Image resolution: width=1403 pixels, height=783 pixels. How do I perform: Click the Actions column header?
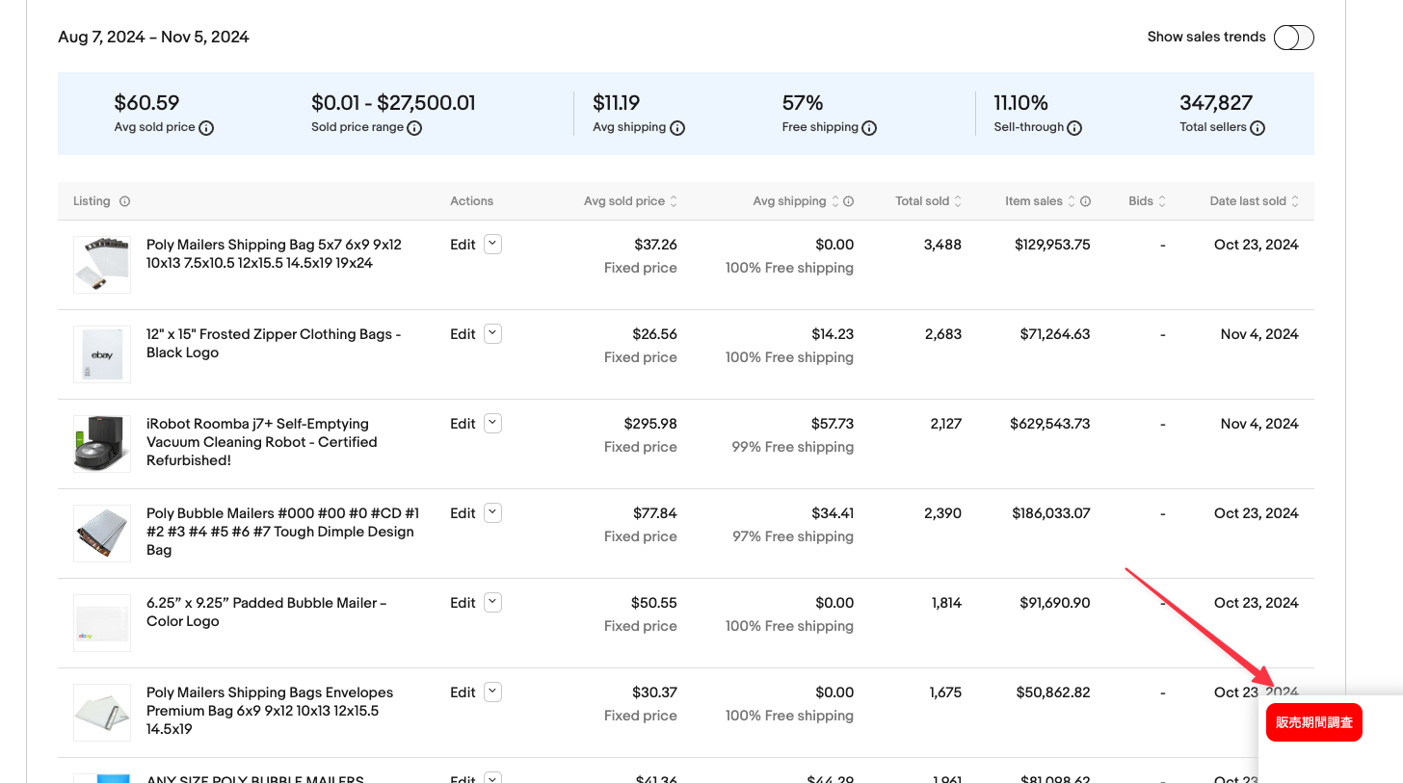tap(471, 201)
